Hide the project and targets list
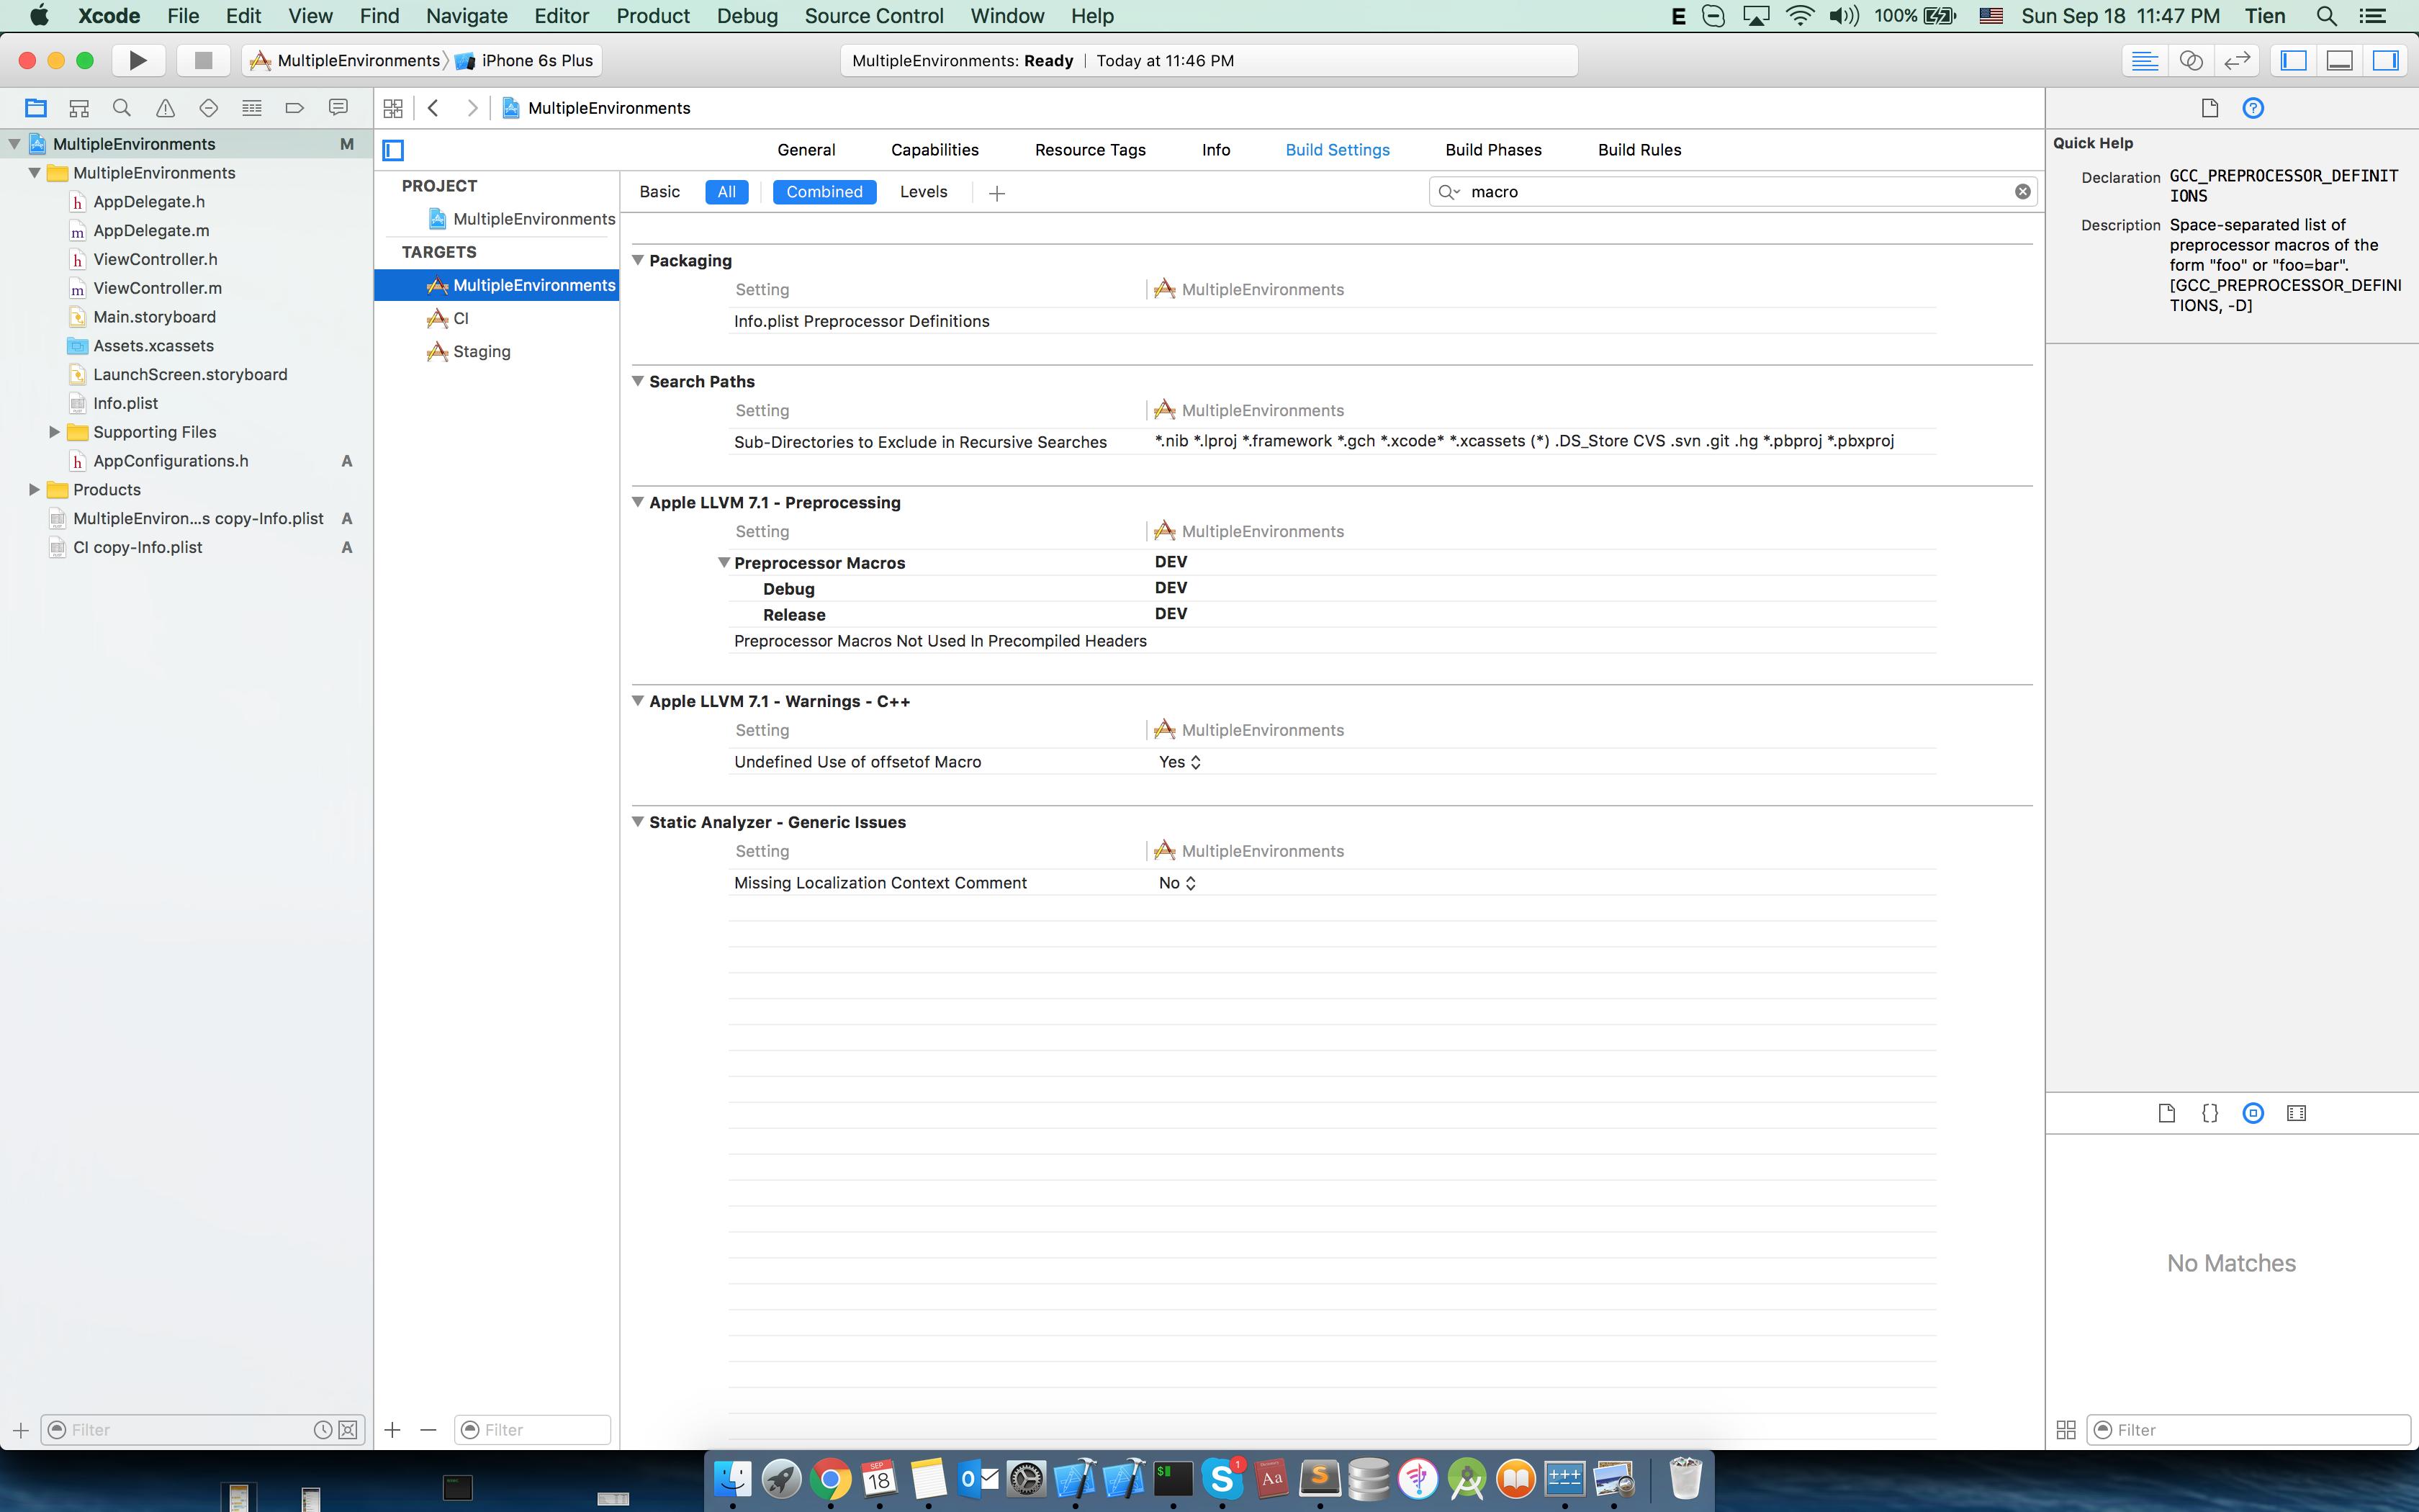 tap(394, 150)
